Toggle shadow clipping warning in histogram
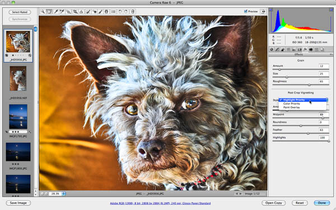 point(271,10)
